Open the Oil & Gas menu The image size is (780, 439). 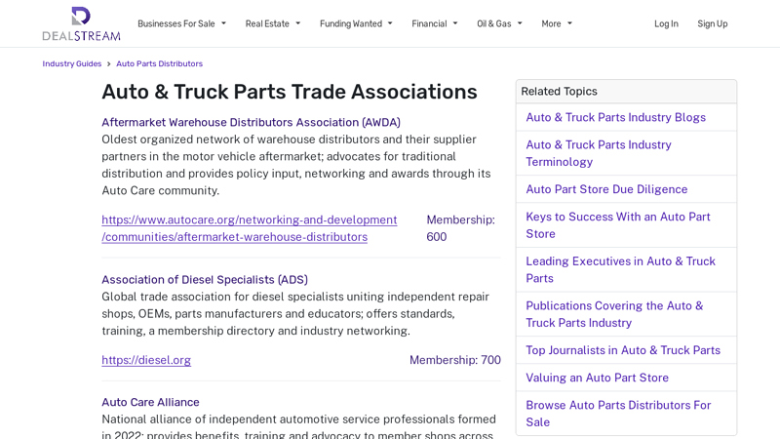point(499,23)
